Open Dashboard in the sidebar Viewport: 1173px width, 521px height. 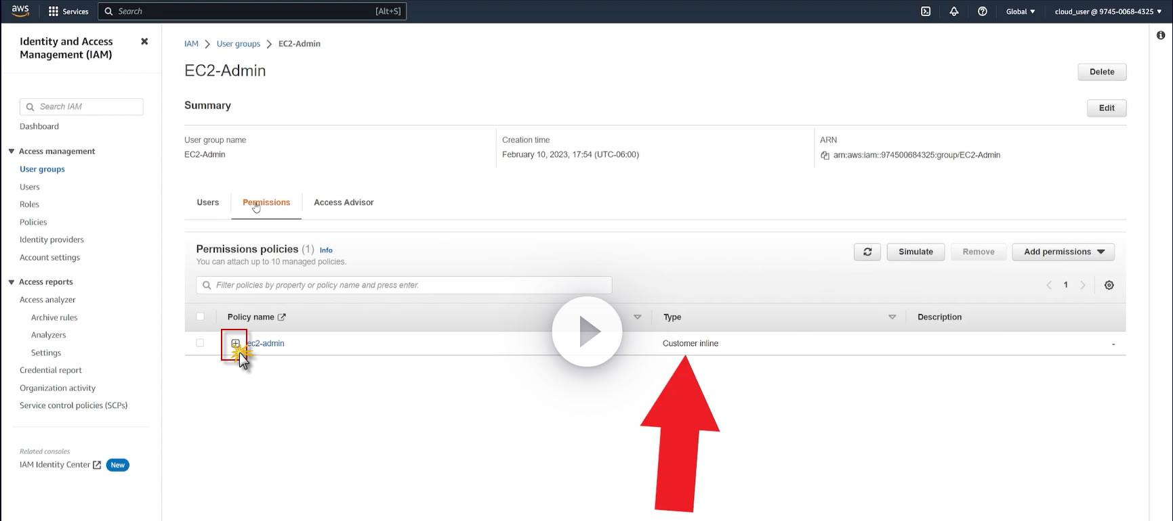[39, 127]
